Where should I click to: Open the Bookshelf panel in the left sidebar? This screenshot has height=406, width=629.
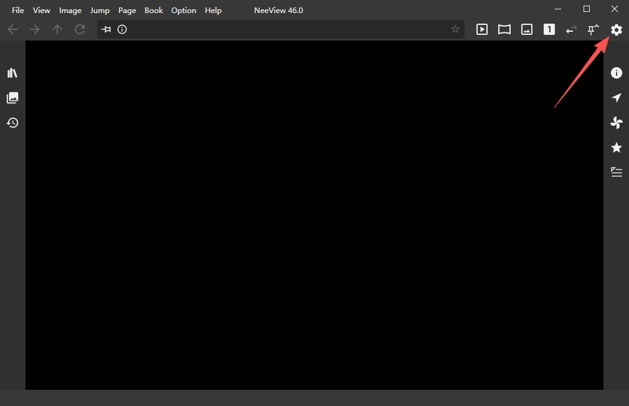(x=12, y=73)
